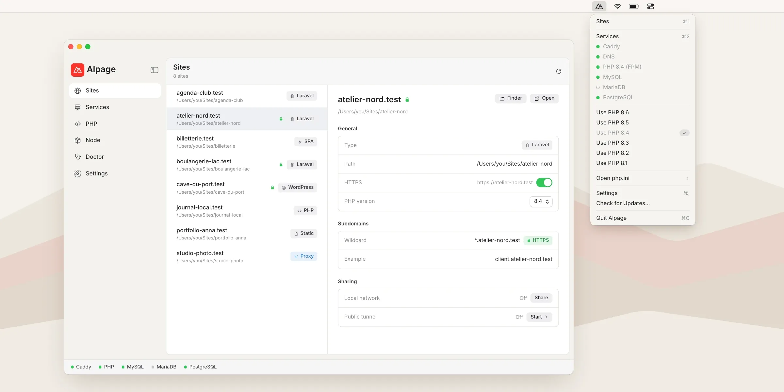The image size is (784, 392).
Task: Expand the Open php.ini submenu
Action: click(643, 178)
